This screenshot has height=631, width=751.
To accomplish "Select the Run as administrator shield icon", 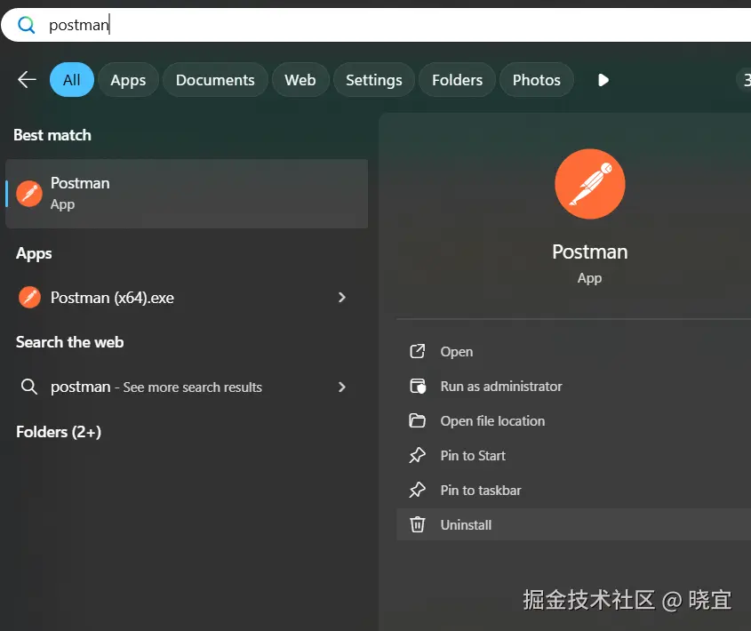I will coord(417,386).
